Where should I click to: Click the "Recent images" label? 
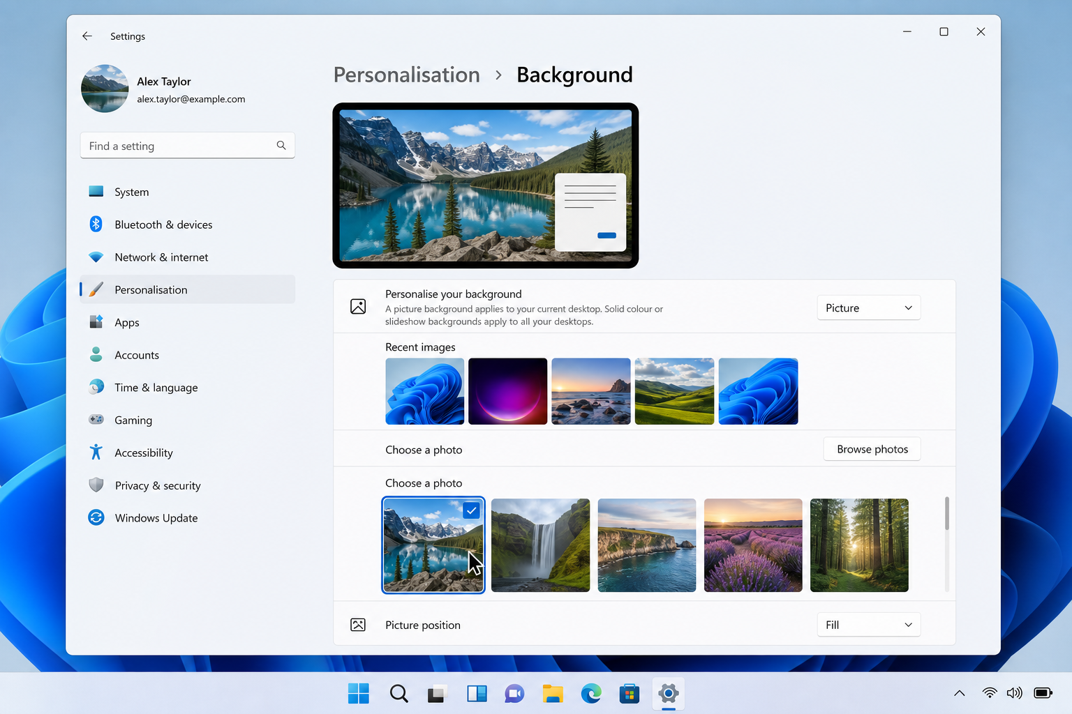(x=420, y=347)
